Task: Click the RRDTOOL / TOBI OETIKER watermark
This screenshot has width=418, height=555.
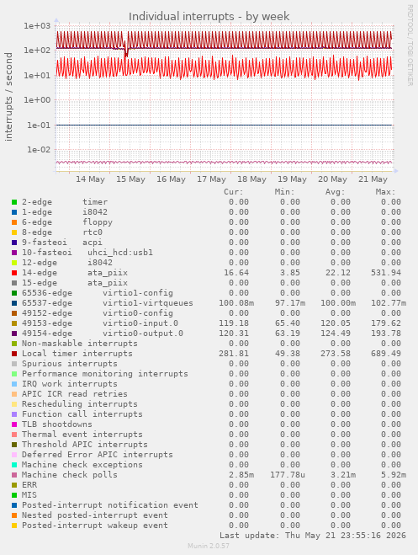Action: click(410, 45)
